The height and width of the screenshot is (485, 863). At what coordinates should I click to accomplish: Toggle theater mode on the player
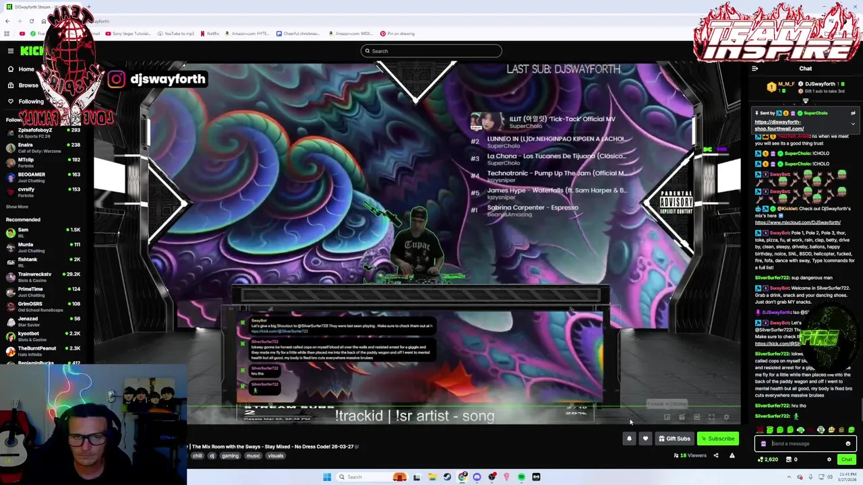click(696, 417)
